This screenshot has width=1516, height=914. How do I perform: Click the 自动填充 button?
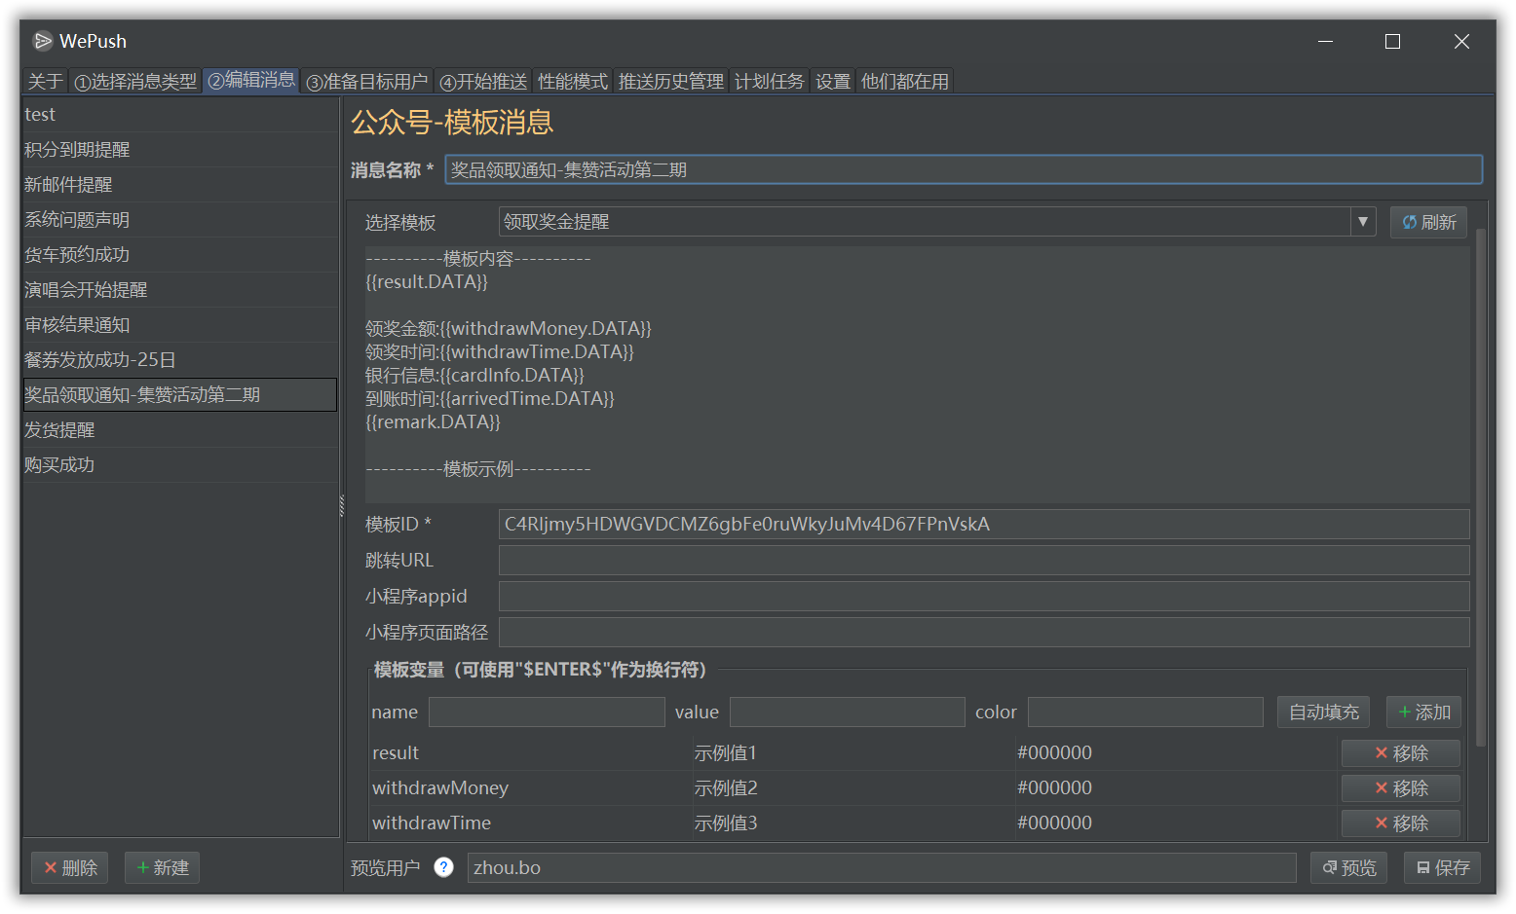coord(1323,712)
